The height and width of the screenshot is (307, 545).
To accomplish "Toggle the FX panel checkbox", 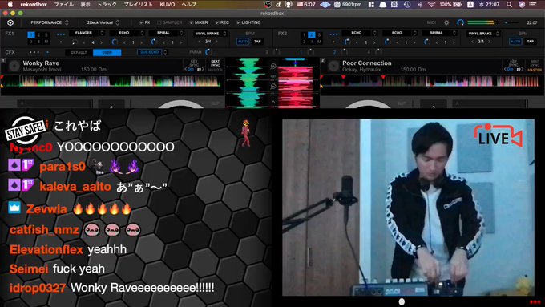I will tap(141, 22).
